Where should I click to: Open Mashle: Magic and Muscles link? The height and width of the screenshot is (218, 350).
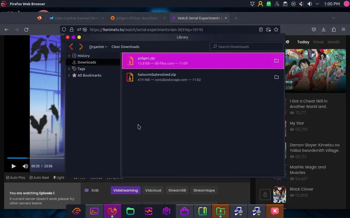pyautogui.click(x=308, y=170)
